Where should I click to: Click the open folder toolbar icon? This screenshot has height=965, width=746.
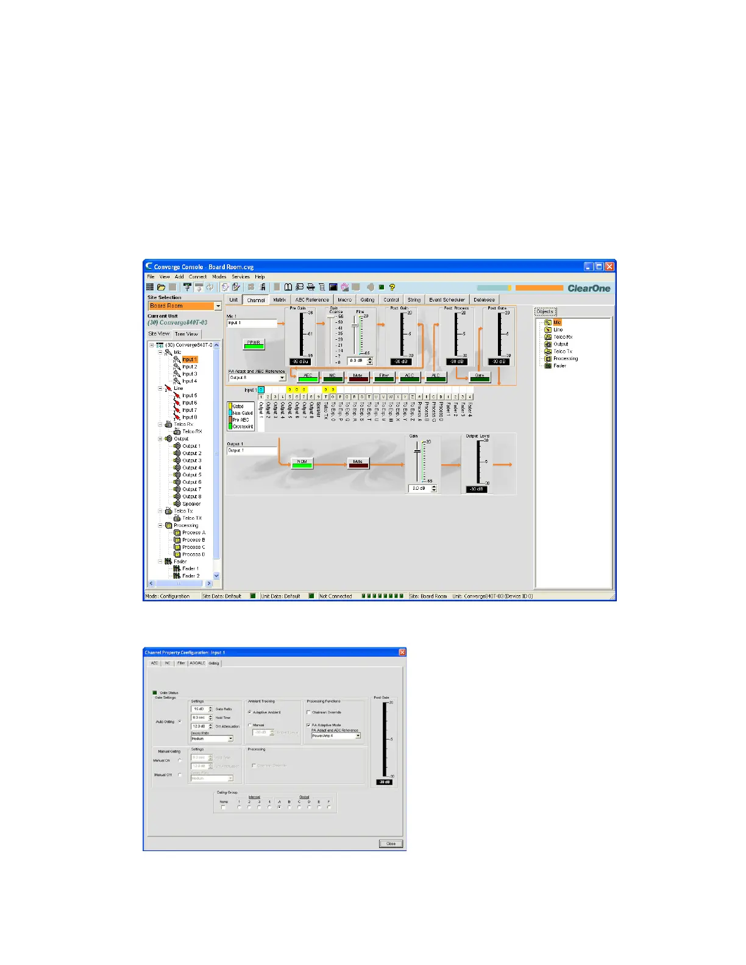click(161, 287)
